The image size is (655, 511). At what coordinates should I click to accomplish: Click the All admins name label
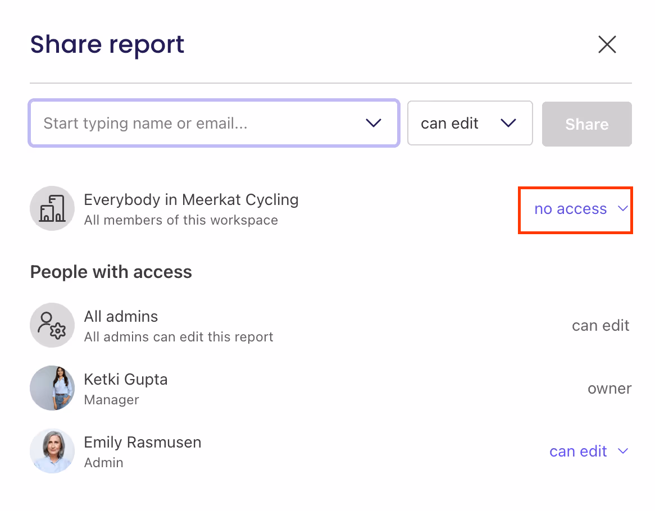(121, 317)
